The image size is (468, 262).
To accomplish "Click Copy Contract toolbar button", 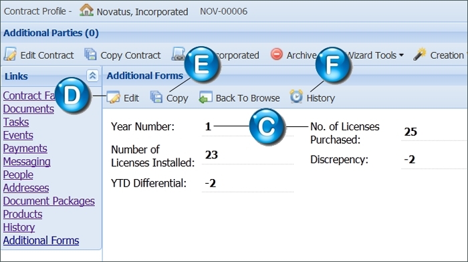I will [122, 55].
